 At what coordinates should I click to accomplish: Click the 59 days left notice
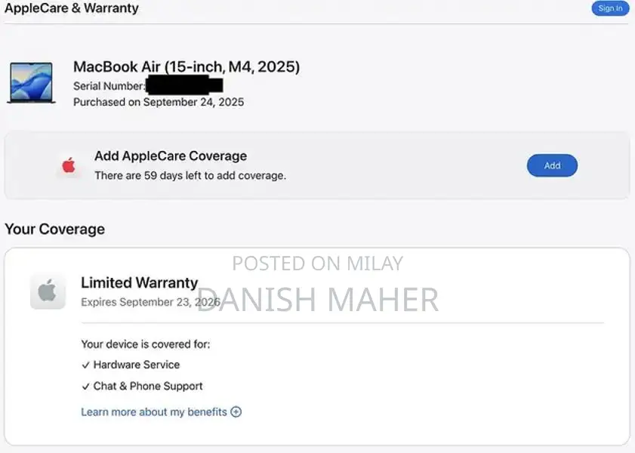pyautogui.click(x=190, y=176)
